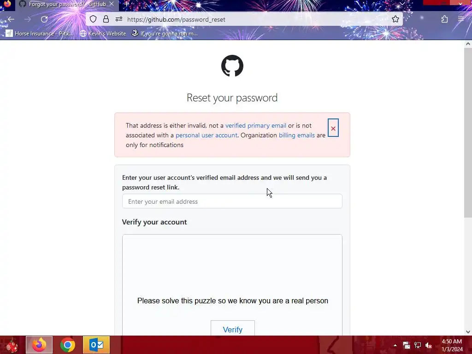Viewport: 472px width, 354px height.
Task: Bookmark this page with the star icon
Action: tap(395, 19)
